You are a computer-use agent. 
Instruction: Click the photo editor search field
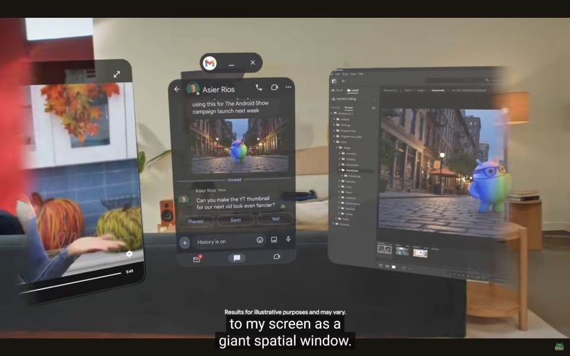coord(456,80)
